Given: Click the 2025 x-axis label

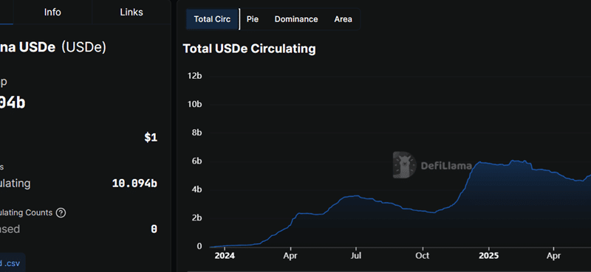Looking at the screenshot, I should click(489, 257).
